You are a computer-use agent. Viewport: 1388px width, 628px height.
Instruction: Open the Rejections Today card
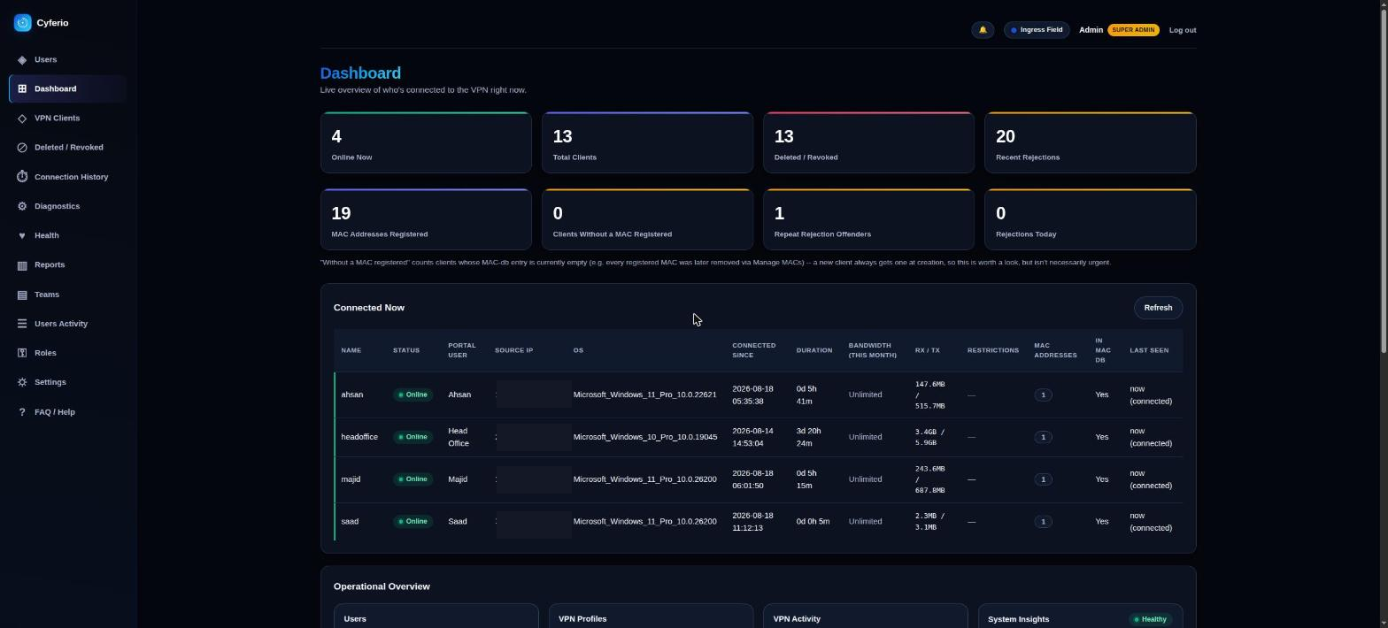tap(1090, 219)
